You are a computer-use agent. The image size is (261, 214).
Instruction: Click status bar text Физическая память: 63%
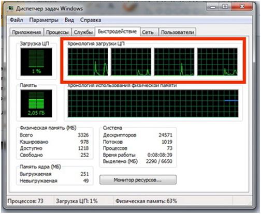(x=146, y=201)
